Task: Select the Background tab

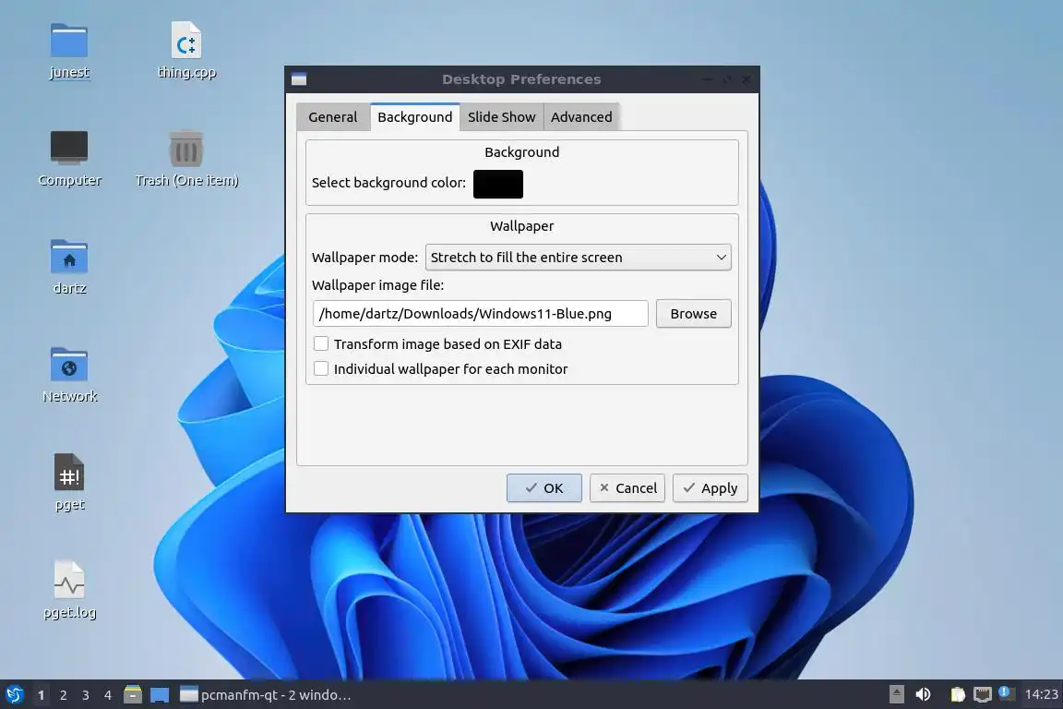Action: (x=415, y=116)
